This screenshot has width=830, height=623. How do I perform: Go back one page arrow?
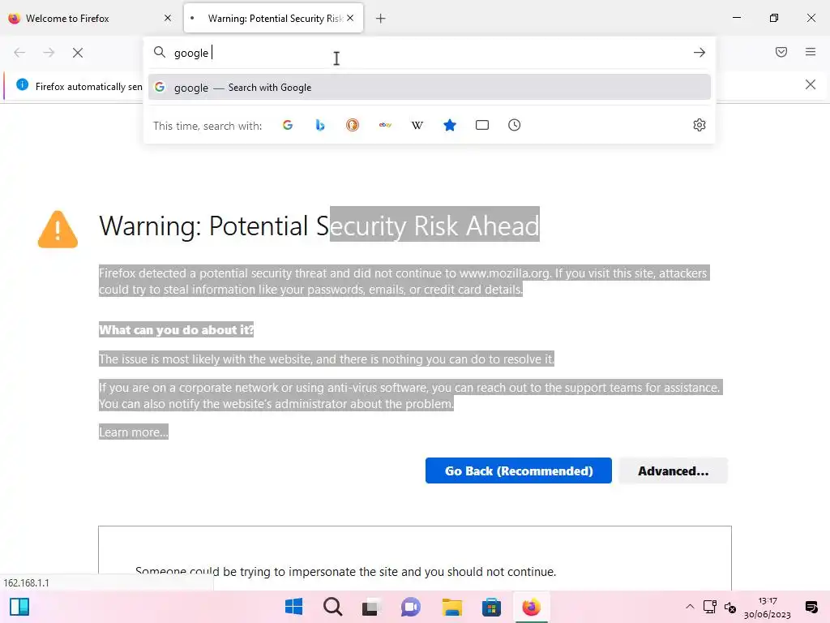pyautogui.click(x=19, y=53)
